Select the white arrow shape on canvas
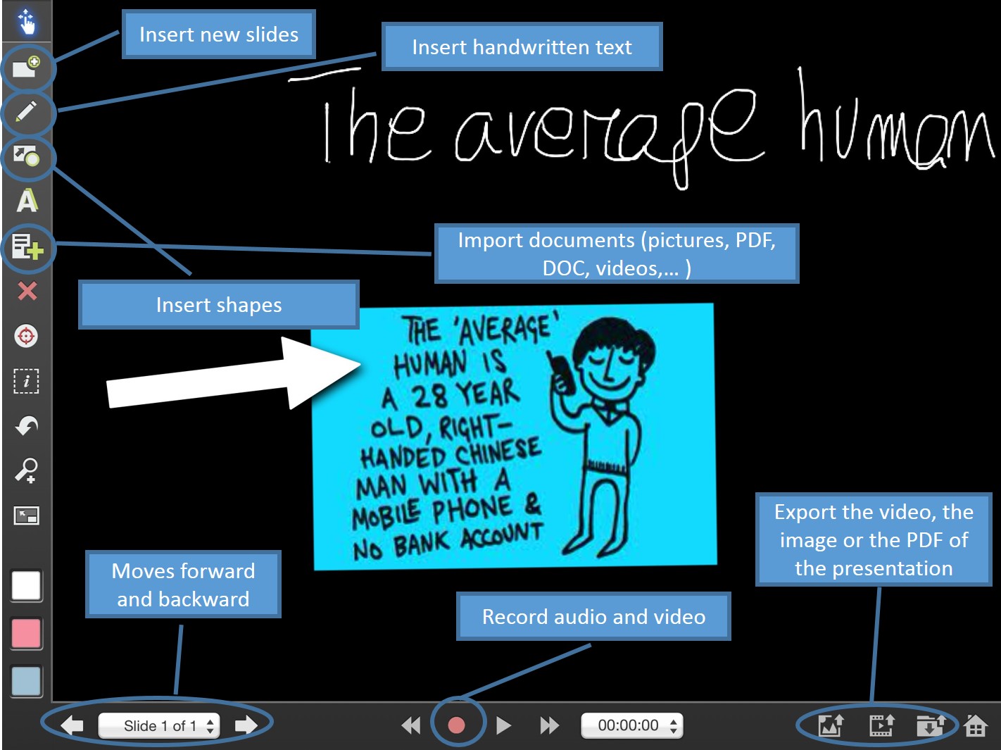 (234, 373)
